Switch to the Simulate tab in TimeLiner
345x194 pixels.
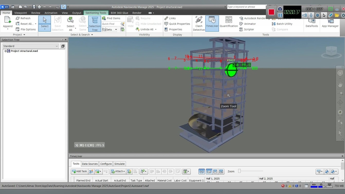[119, 164]
